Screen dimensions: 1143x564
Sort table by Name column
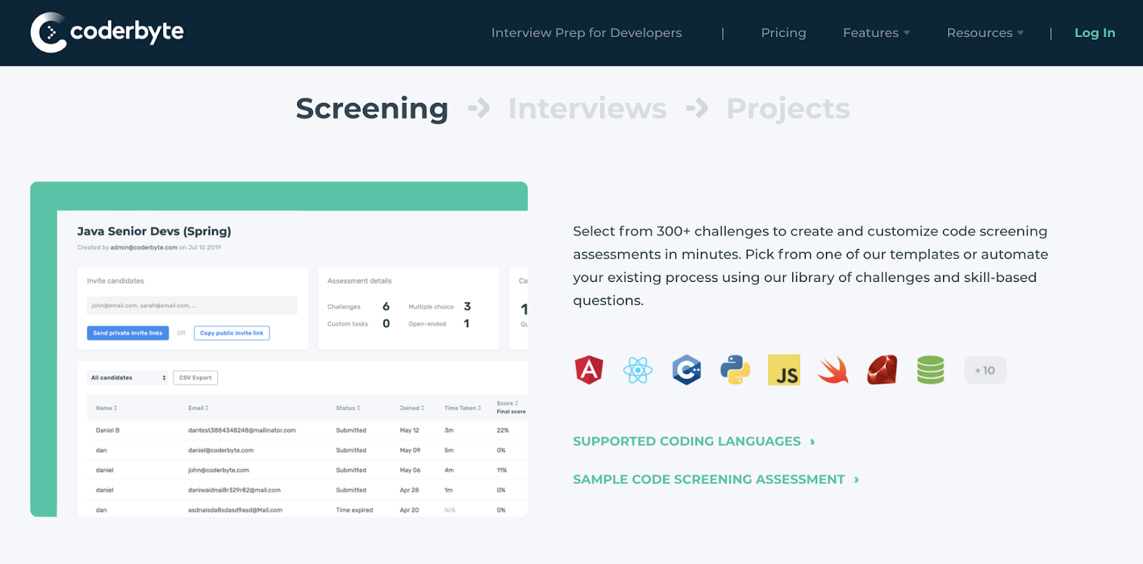tap(106, 408)
